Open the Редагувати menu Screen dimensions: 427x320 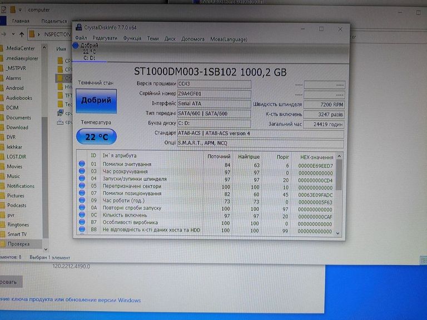tap(105, 38)
